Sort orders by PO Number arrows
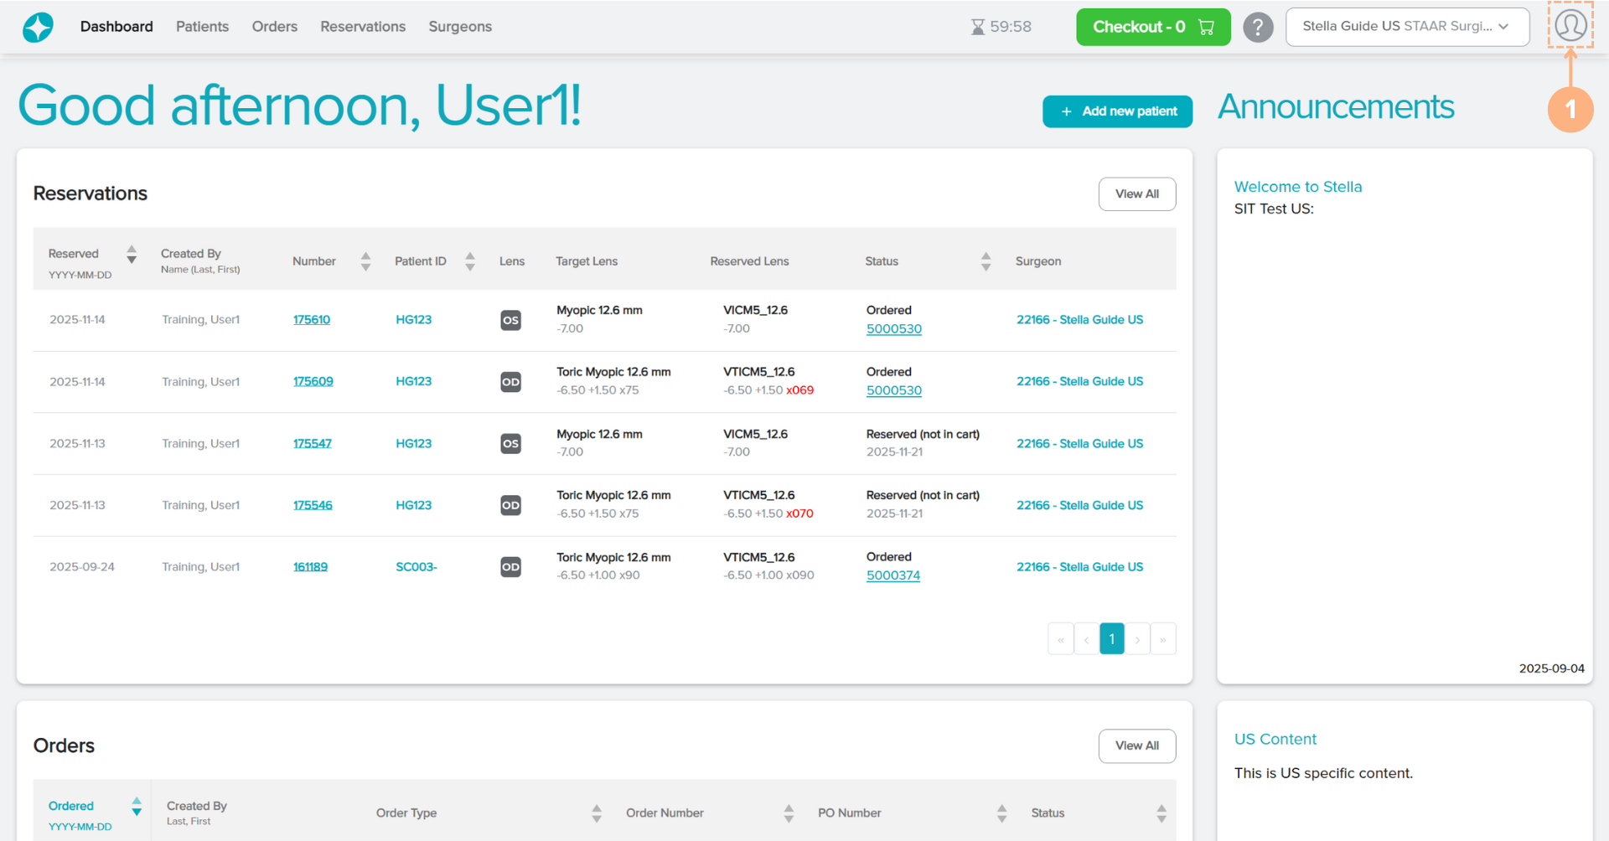This screenshot has height=841, width=1609. tap(1001, 813)
